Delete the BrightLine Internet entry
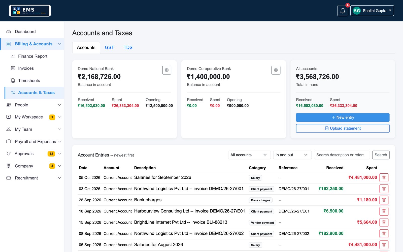This screenshot has height=252, width=403. coord(384,222)
